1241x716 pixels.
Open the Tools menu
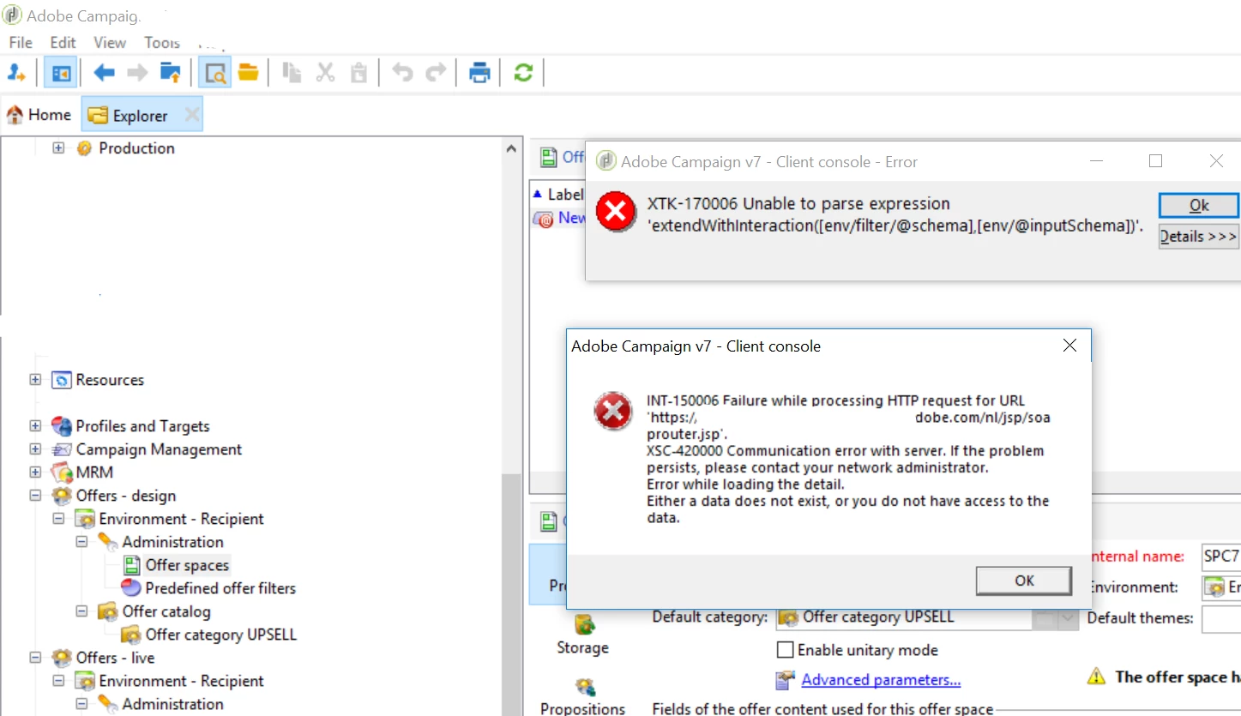[x=162, y=42]
